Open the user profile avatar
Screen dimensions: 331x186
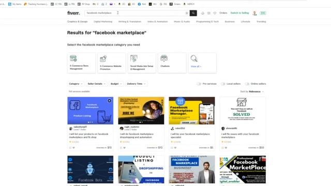[255, 13]
